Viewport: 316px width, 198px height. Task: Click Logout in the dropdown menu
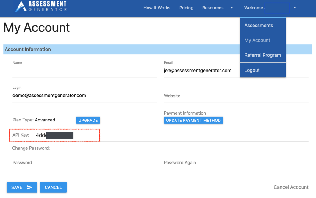(252, 70)
